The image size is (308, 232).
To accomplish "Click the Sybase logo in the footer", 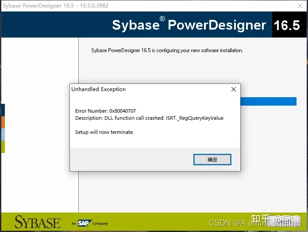I will [38, 222].
